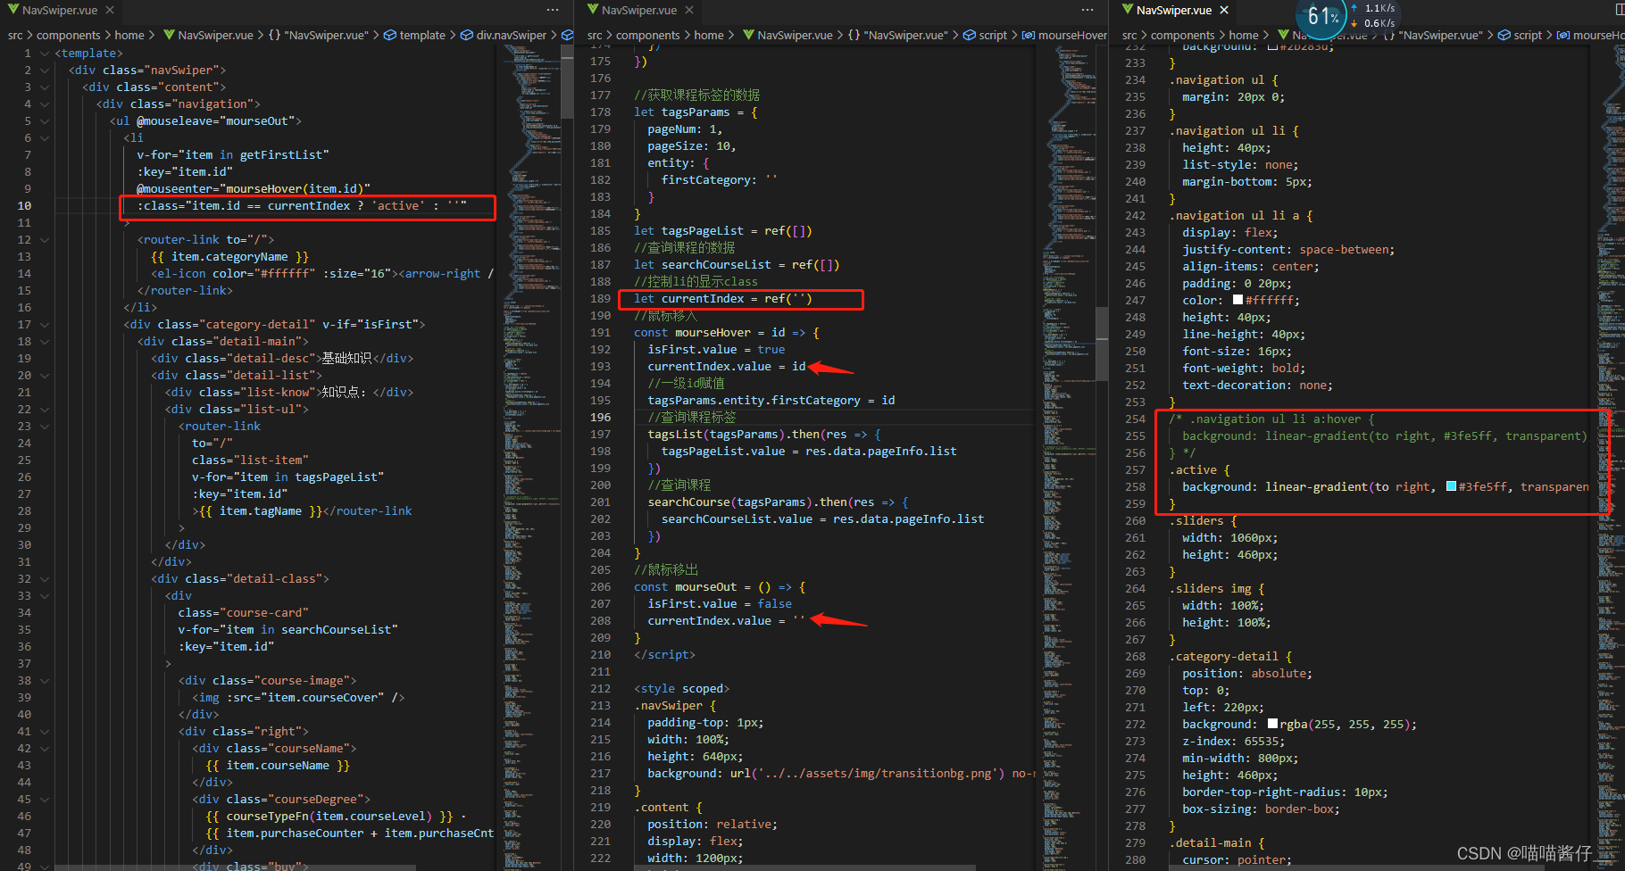Collapse the navSwiper div at line 2
1625x871 pixels.
point(45,71)
